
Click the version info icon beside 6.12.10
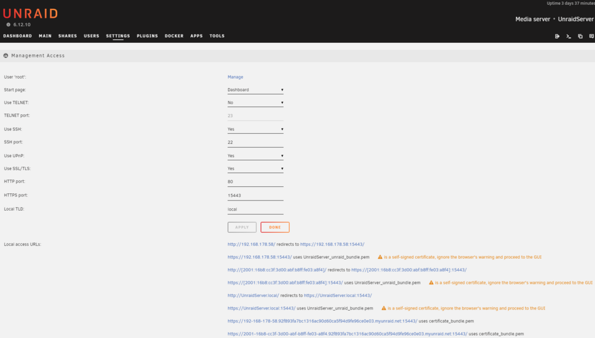[x=8, y=24]
